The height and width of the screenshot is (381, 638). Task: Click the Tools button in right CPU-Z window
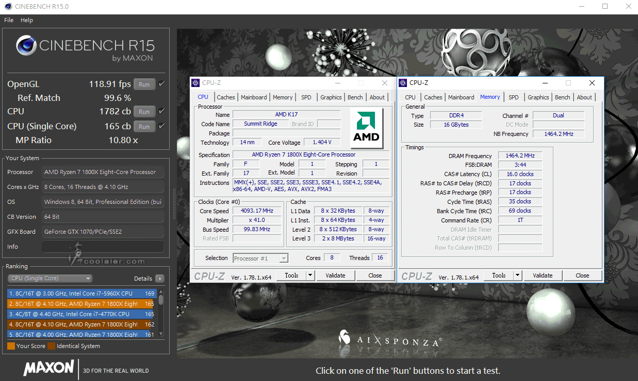[499, 275]
